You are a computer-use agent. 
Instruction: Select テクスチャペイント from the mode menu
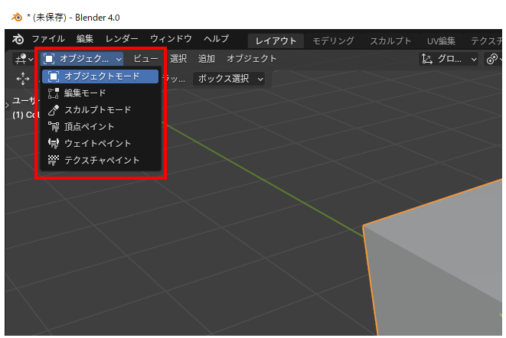tap(101, 161)
